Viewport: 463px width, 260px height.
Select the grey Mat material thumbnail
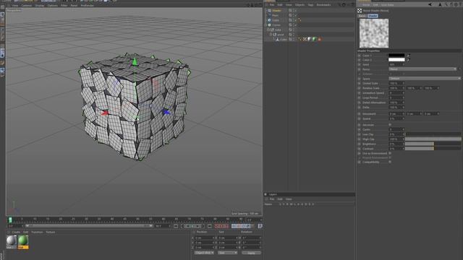pos(12,242)
